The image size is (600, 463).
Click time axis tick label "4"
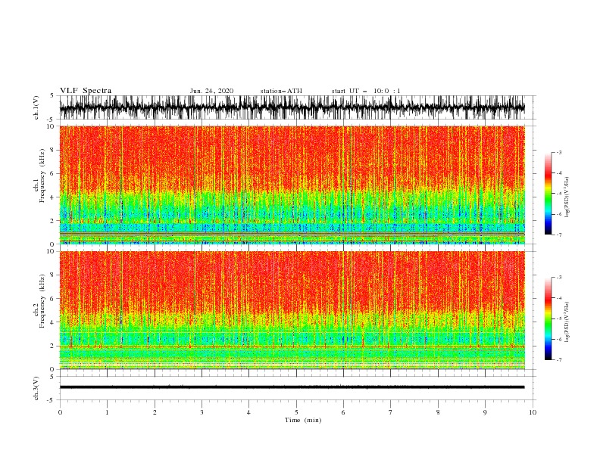coord(248,412)
